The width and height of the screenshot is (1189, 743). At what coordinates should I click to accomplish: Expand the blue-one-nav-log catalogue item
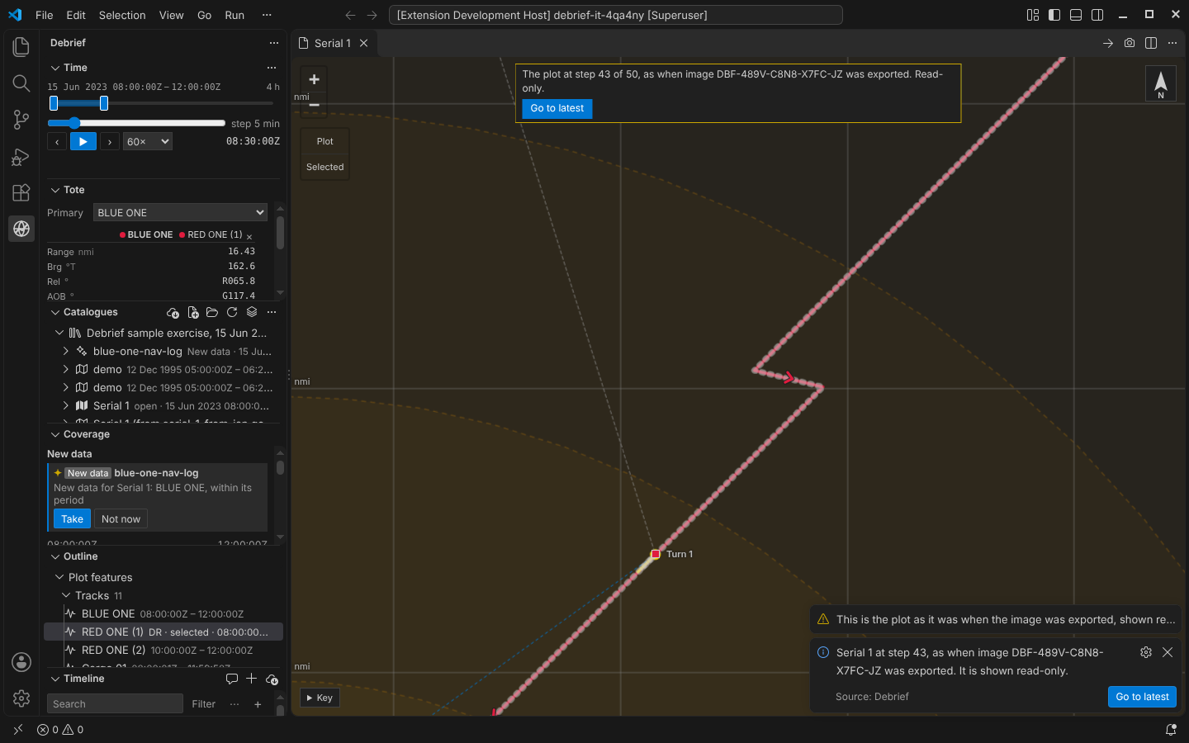(x=66, y=352)
